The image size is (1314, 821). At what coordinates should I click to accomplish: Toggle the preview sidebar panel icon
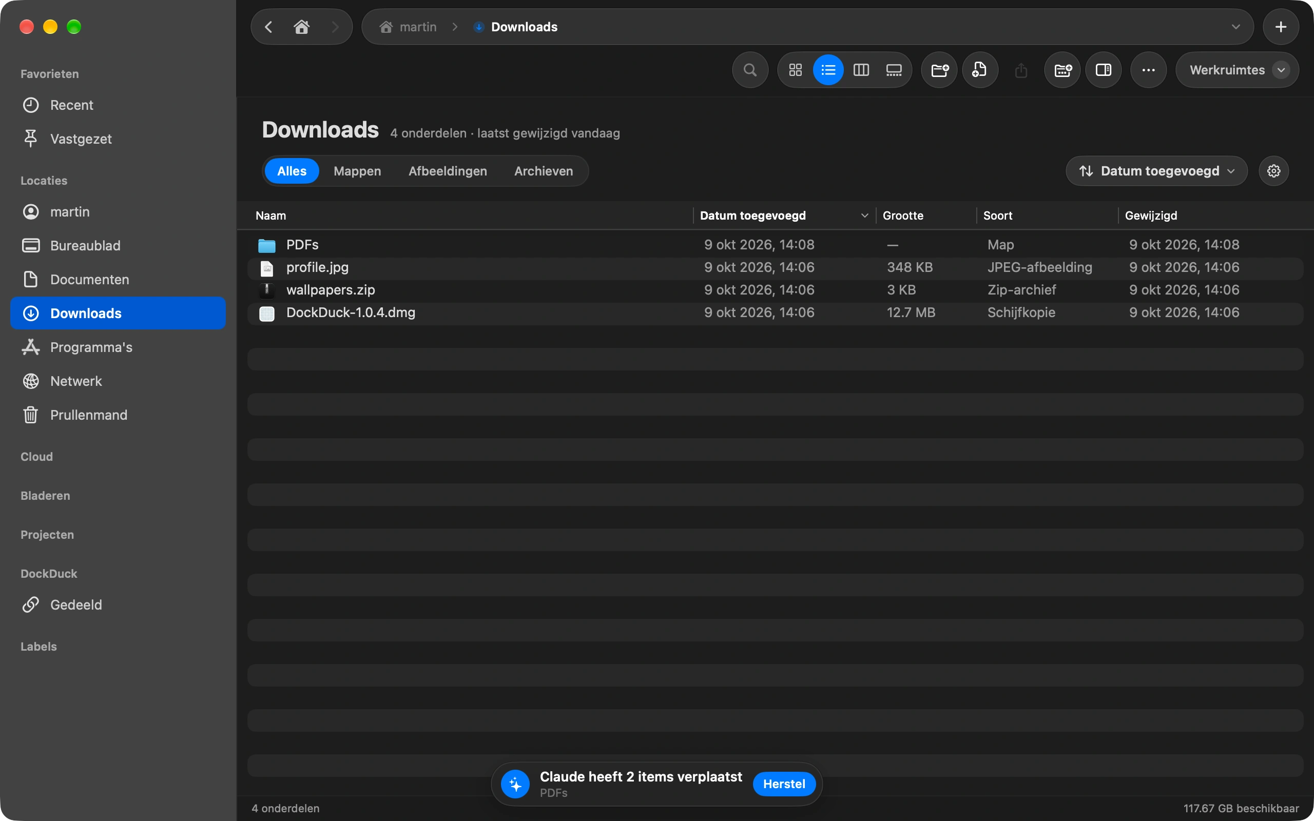(1104, 70)
